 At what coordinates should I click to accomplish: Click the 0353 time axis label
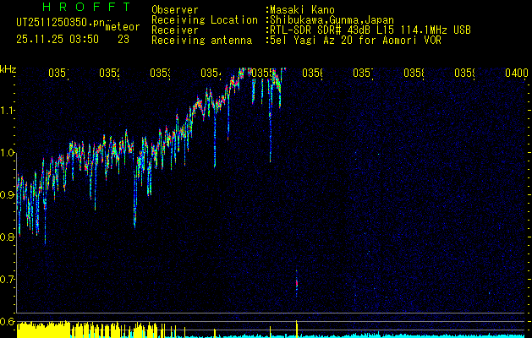point(160,73)
